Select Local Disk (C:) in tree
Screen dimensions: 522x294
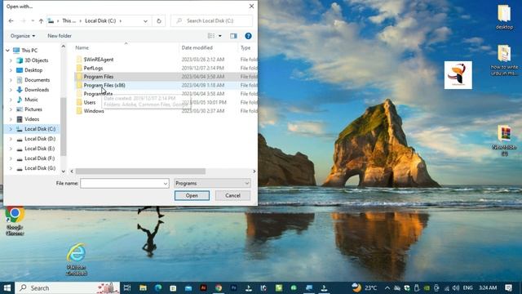[x=40, y=129]
